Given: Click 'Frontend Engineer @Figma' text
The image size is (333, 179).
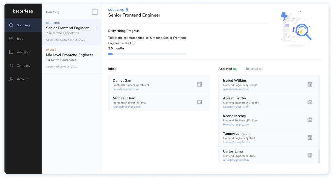Looking at the screenshot, I should (129, 103).
